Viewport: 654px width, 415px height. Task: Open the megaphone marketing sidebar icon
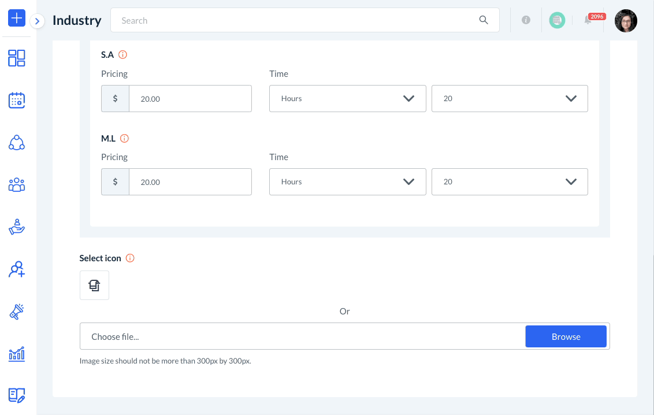pyautogui.click(x=17, y=312)
